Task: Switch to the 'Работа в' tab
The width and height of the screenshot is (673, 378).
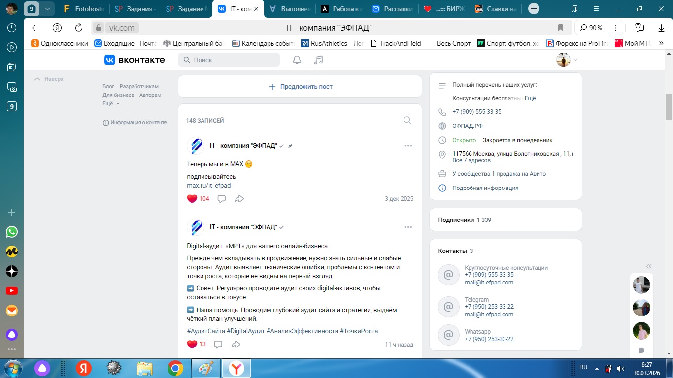Action: point(341,8)
